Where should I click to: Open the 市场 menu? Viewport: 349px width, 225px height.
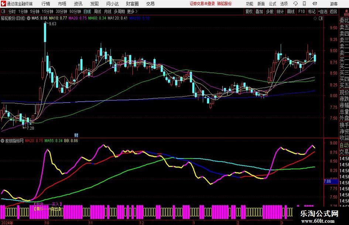coord(62,4)
